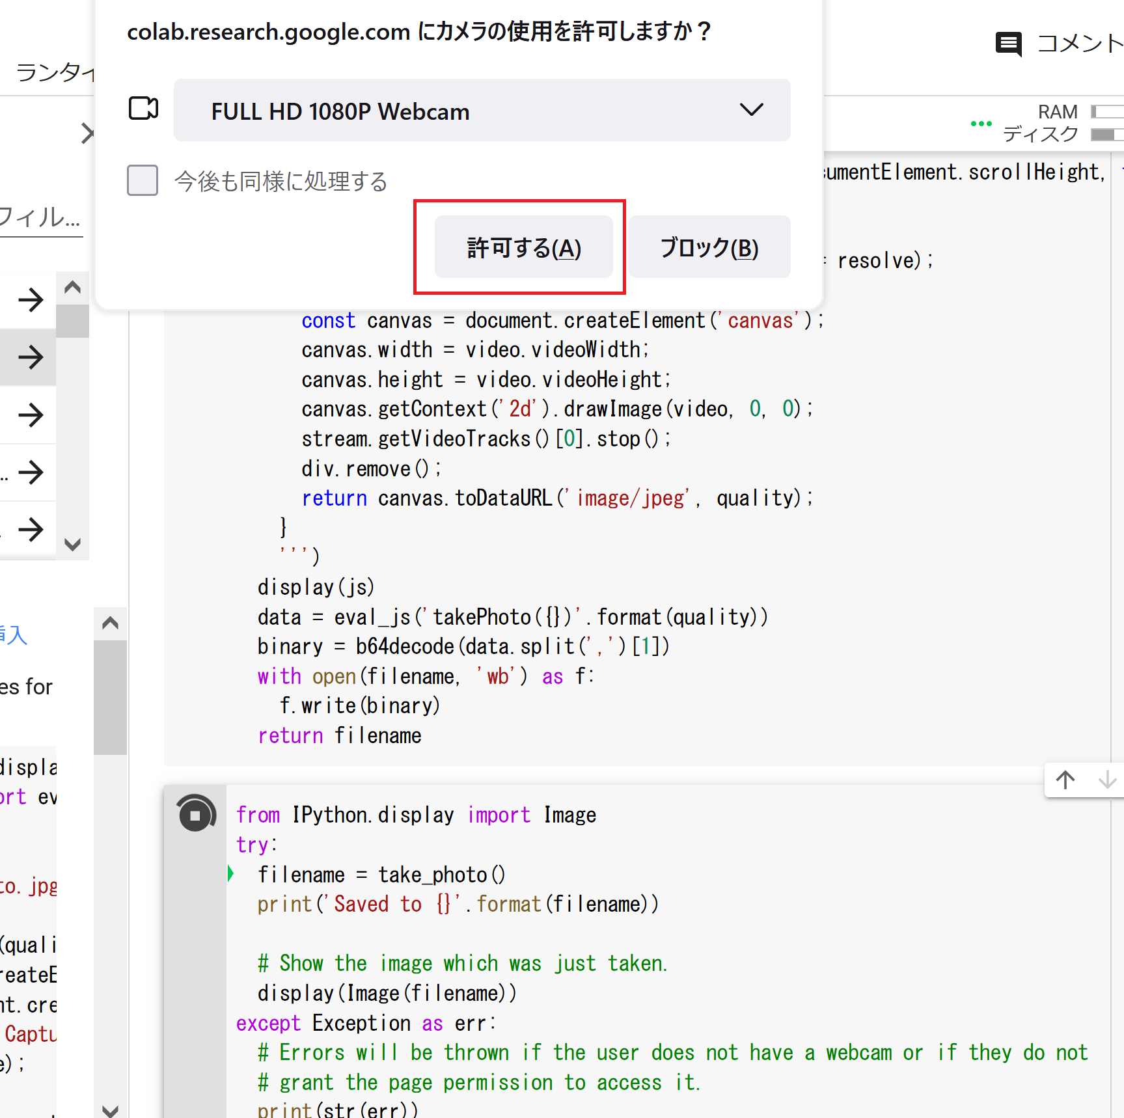Viewport: 1124px width, 1118px height.
Task: Open the FULL HD 1080P Webcam dropdown
Action: click(482, 111)
